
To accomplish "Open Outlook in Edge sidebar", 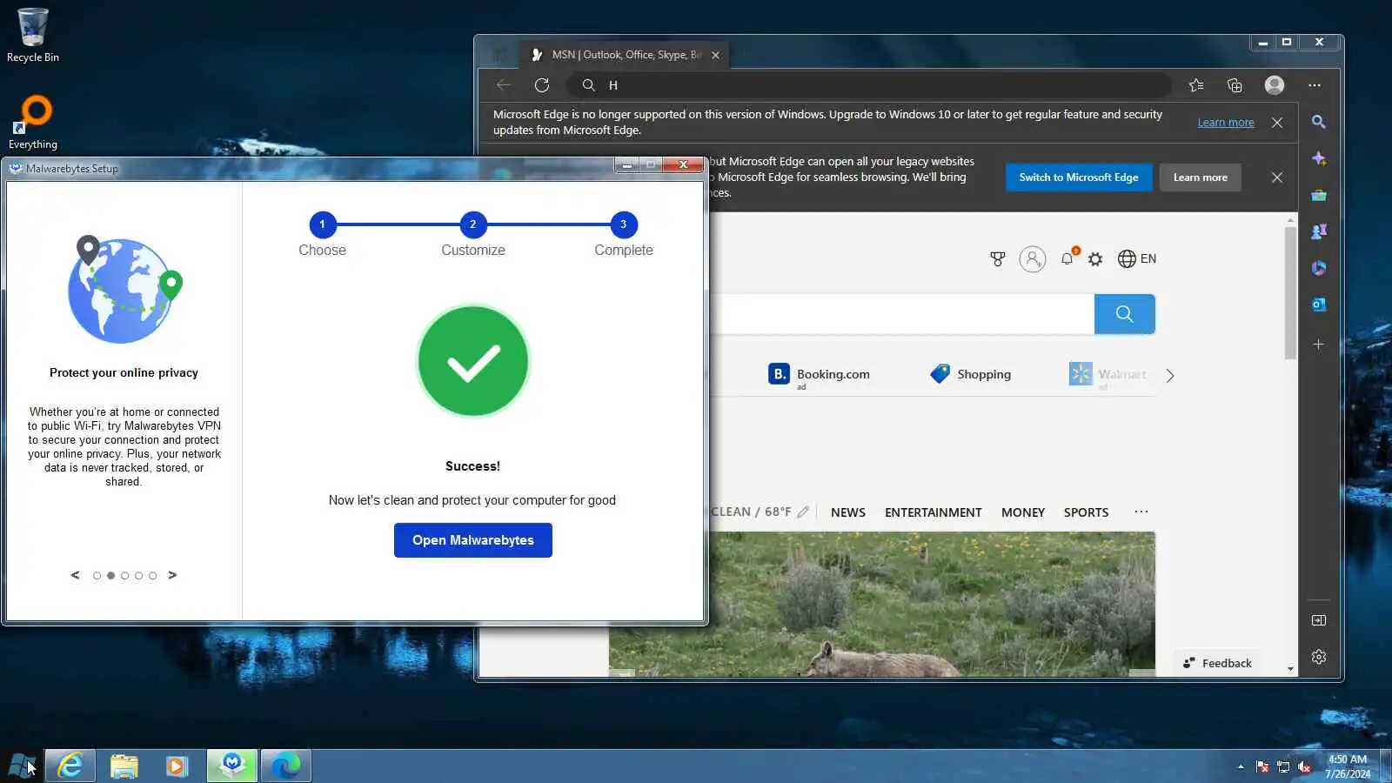I will click(1319, 304).
